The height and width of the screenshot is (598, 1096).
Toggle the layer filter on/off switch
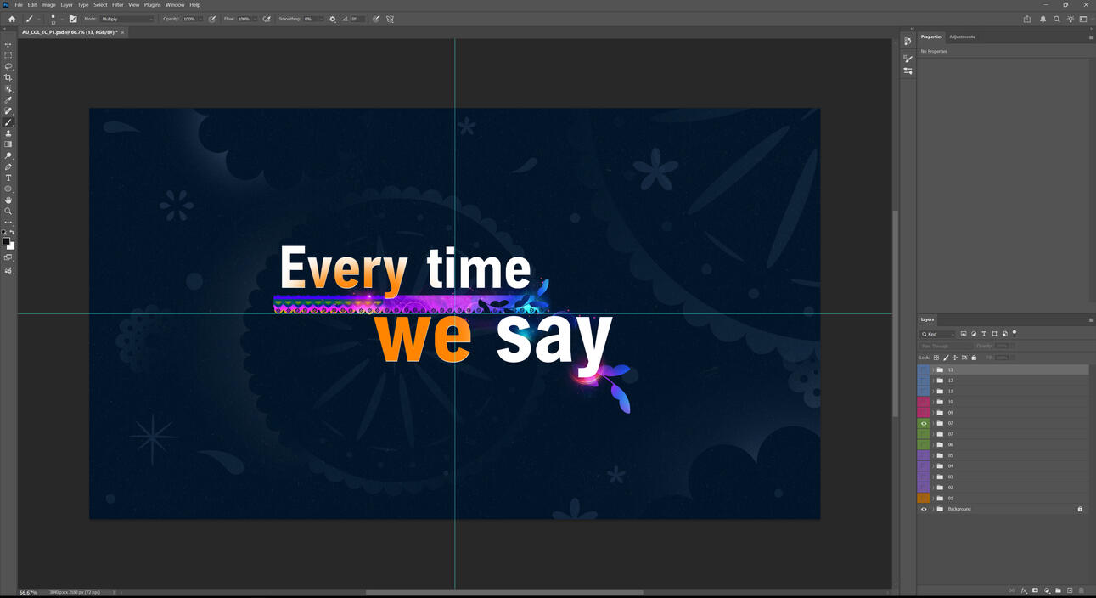tap(1015, 333)
